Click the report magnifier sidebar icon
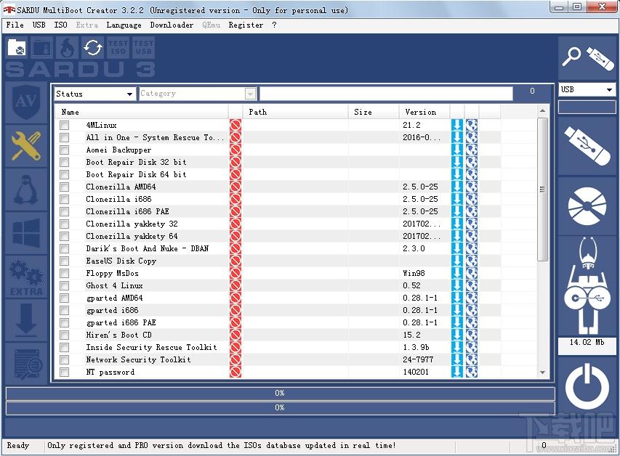Screen dimensions: 620x456 pos(26,364)
